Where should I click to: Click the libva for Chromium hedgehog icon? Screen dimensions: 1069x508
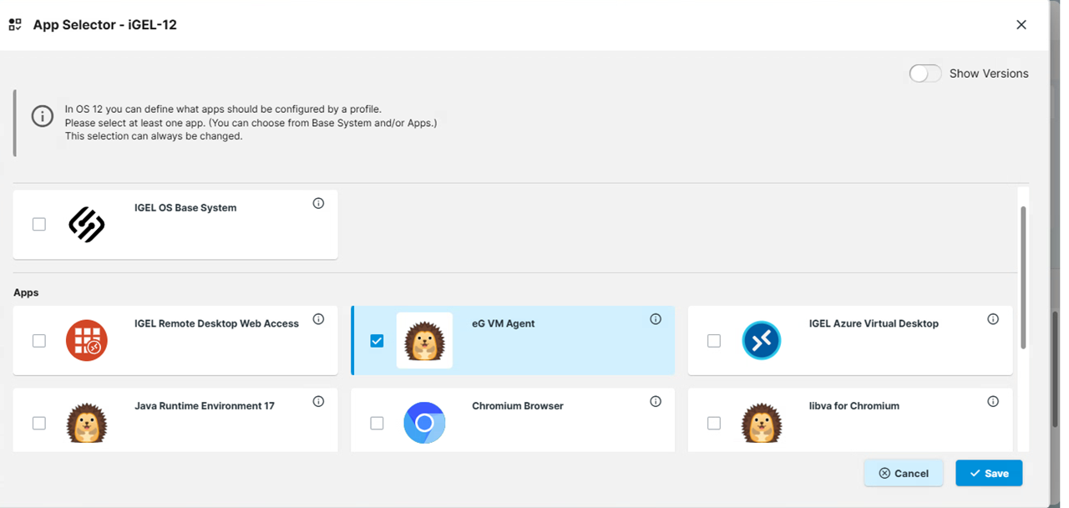click(762, 423)
